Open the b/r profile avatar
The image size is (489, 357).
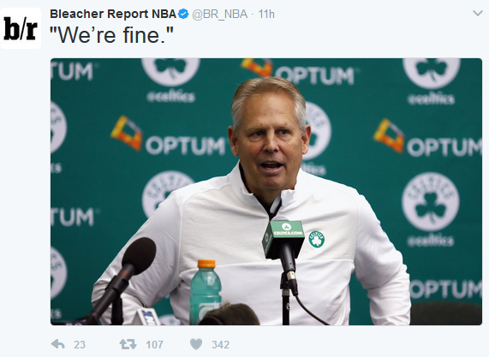click(x=21, y=28)
